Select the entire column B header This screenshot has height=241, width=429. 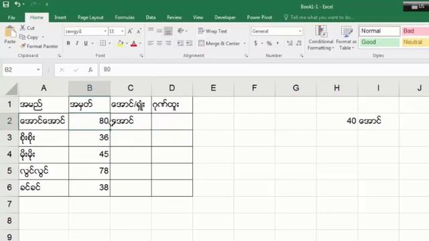pyautogui.click(x=89, y=88)
